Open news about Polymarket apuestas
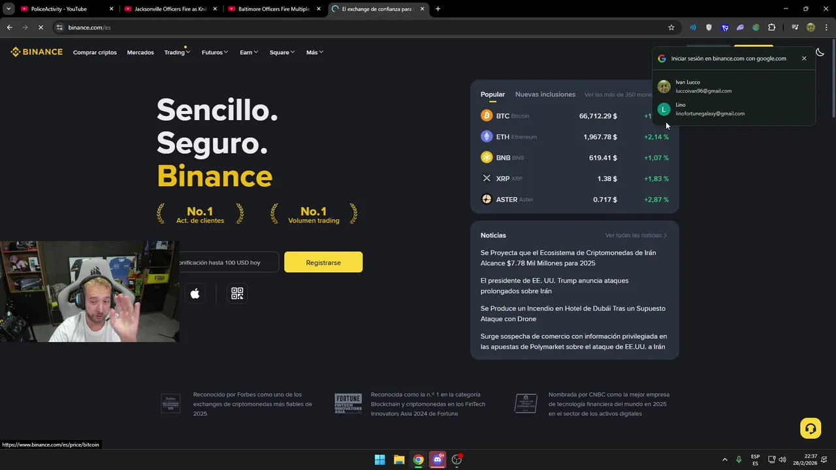This screenshot has width=836, height=470. tap(573, 341)
